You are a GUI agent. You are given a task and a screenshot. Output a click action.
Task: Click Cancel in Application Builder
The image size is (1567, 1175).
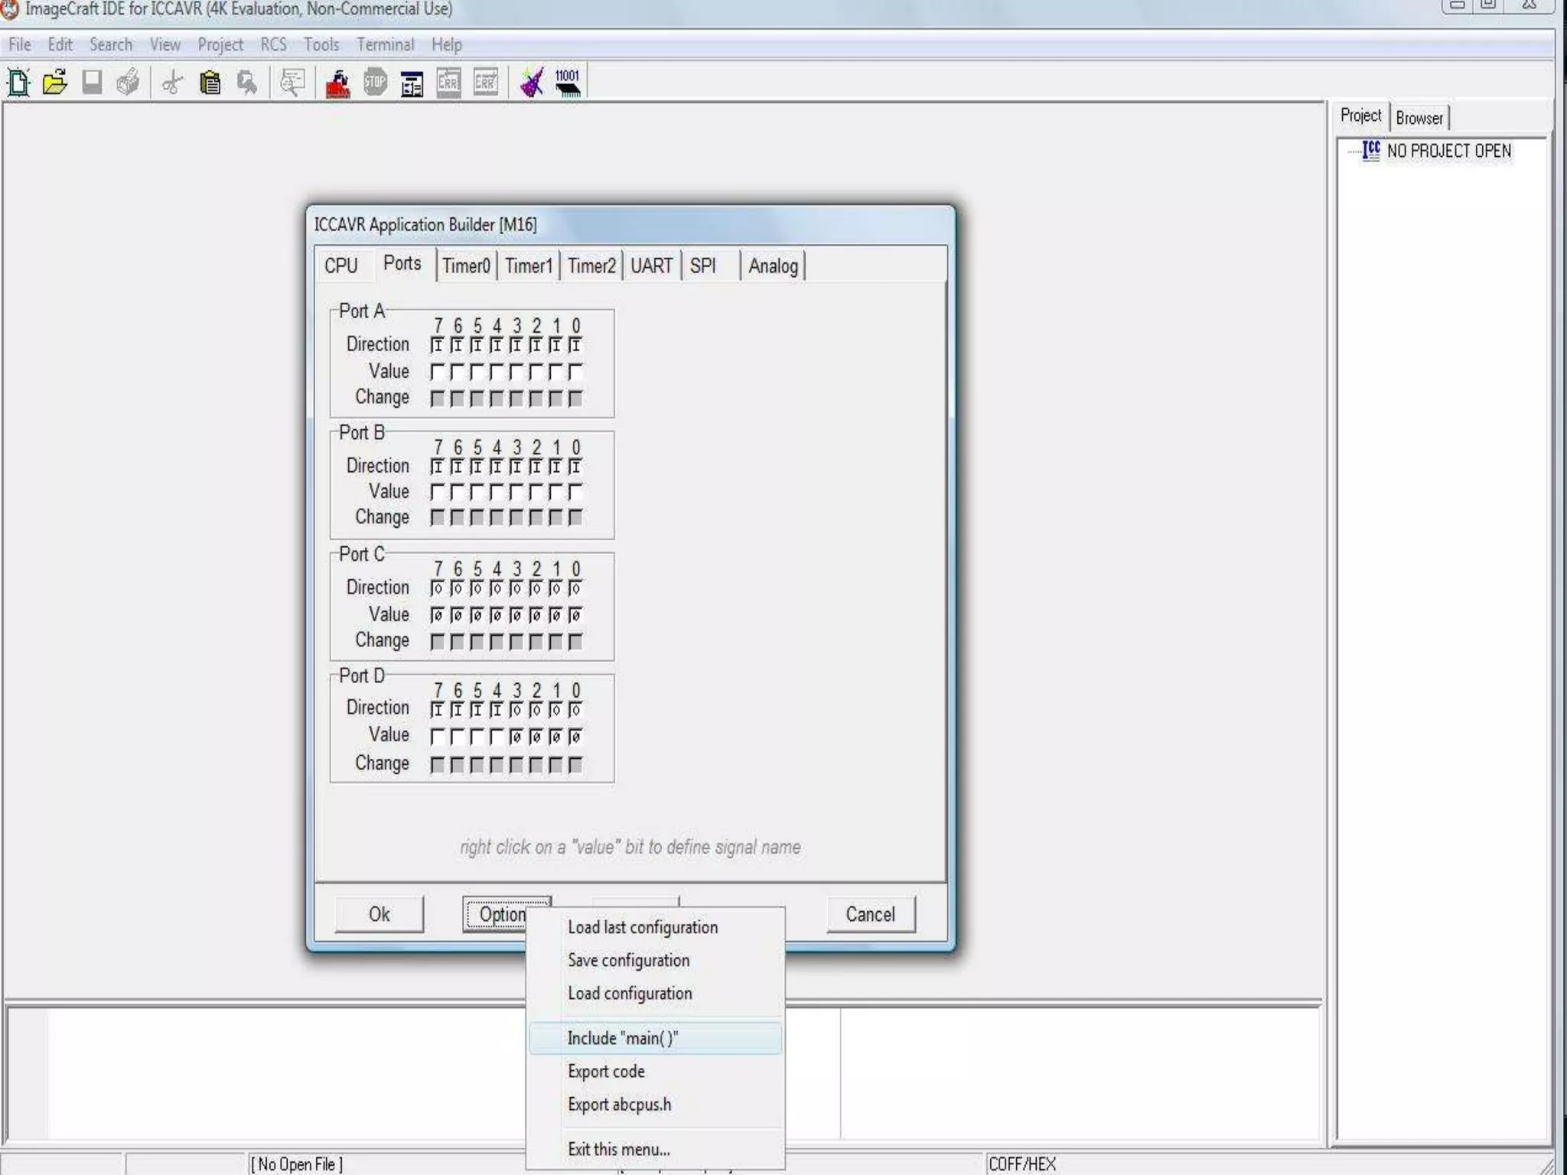pyautogui.click(x=871, y=914)
